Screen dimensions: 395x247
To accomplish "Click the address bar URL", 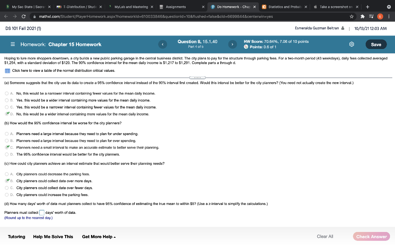I will coord(156,16).
